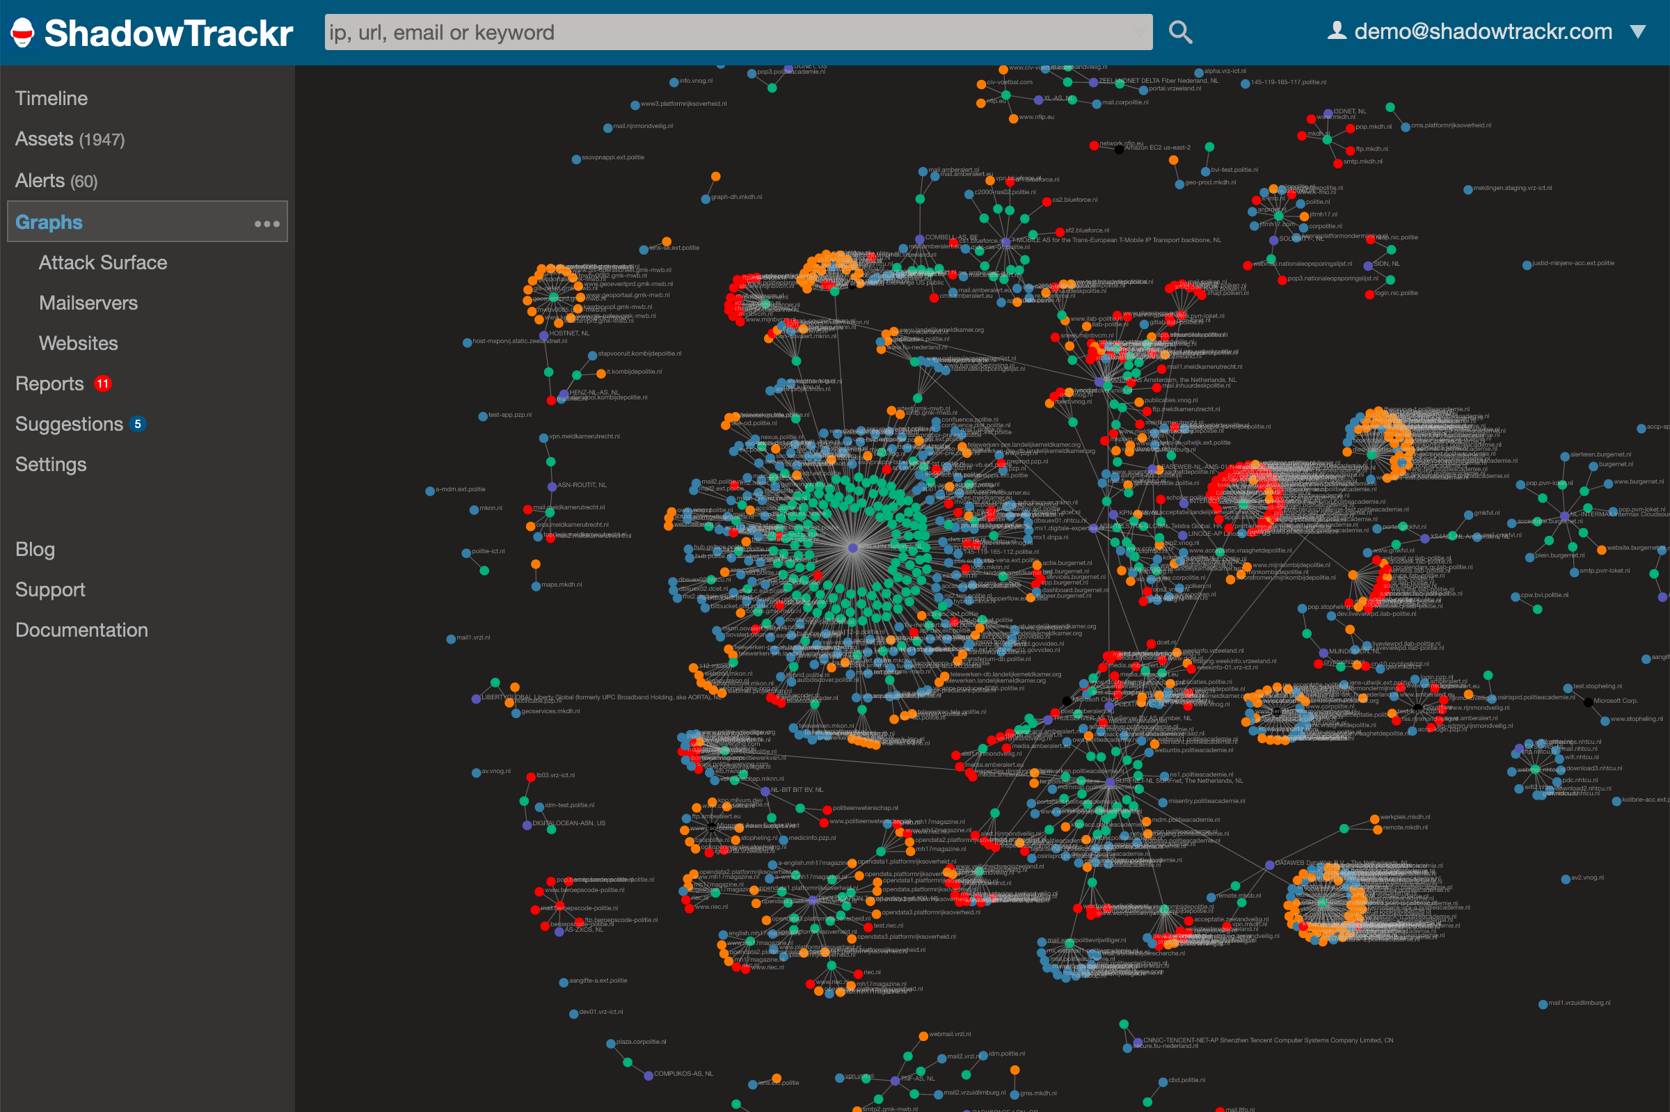
Task: Click the ellipsis icon next to Graphs
Action: click(266, 223)
